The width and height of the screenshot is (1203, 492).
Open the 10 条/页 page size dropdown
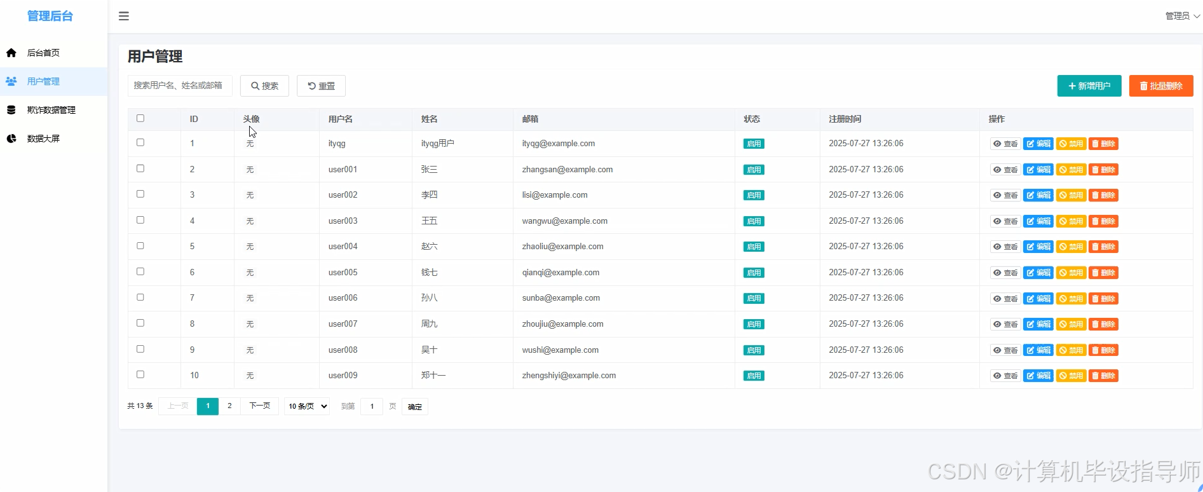click(x=306, y=406)
